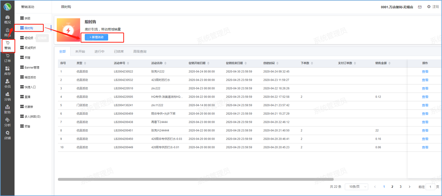The height and width of the screenshot is (196, 442).
Task: Open the 分析 analytics section
Action: pos(7,122)
